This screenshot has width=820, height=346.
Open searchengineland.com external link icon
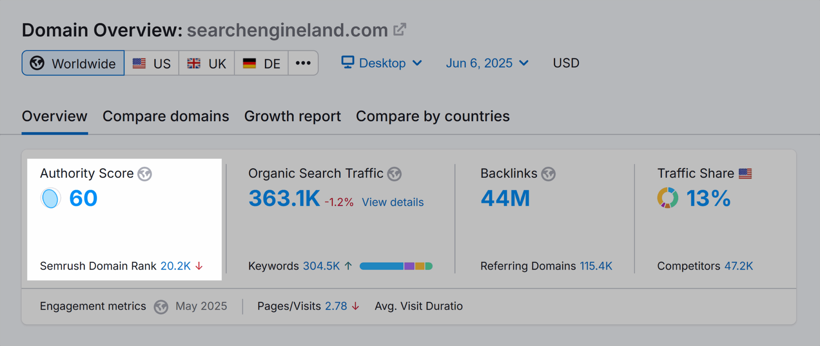click(400, 30)
